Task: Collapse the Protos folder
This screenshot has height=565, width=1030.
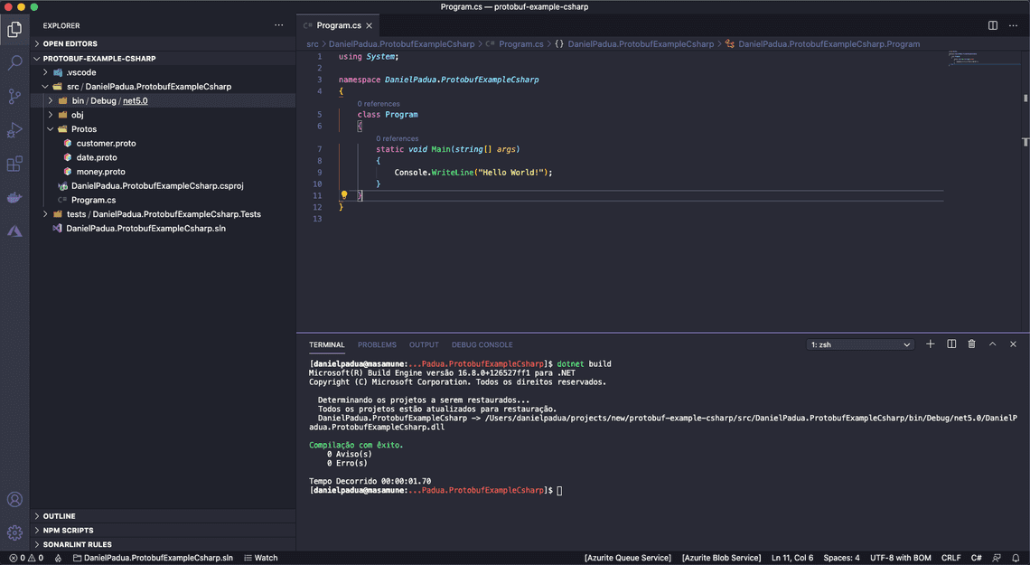Action: point(84,128)
